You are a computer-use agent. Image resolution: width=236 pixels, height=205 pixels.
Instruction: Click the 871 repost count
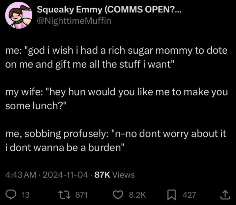(81, 195)
